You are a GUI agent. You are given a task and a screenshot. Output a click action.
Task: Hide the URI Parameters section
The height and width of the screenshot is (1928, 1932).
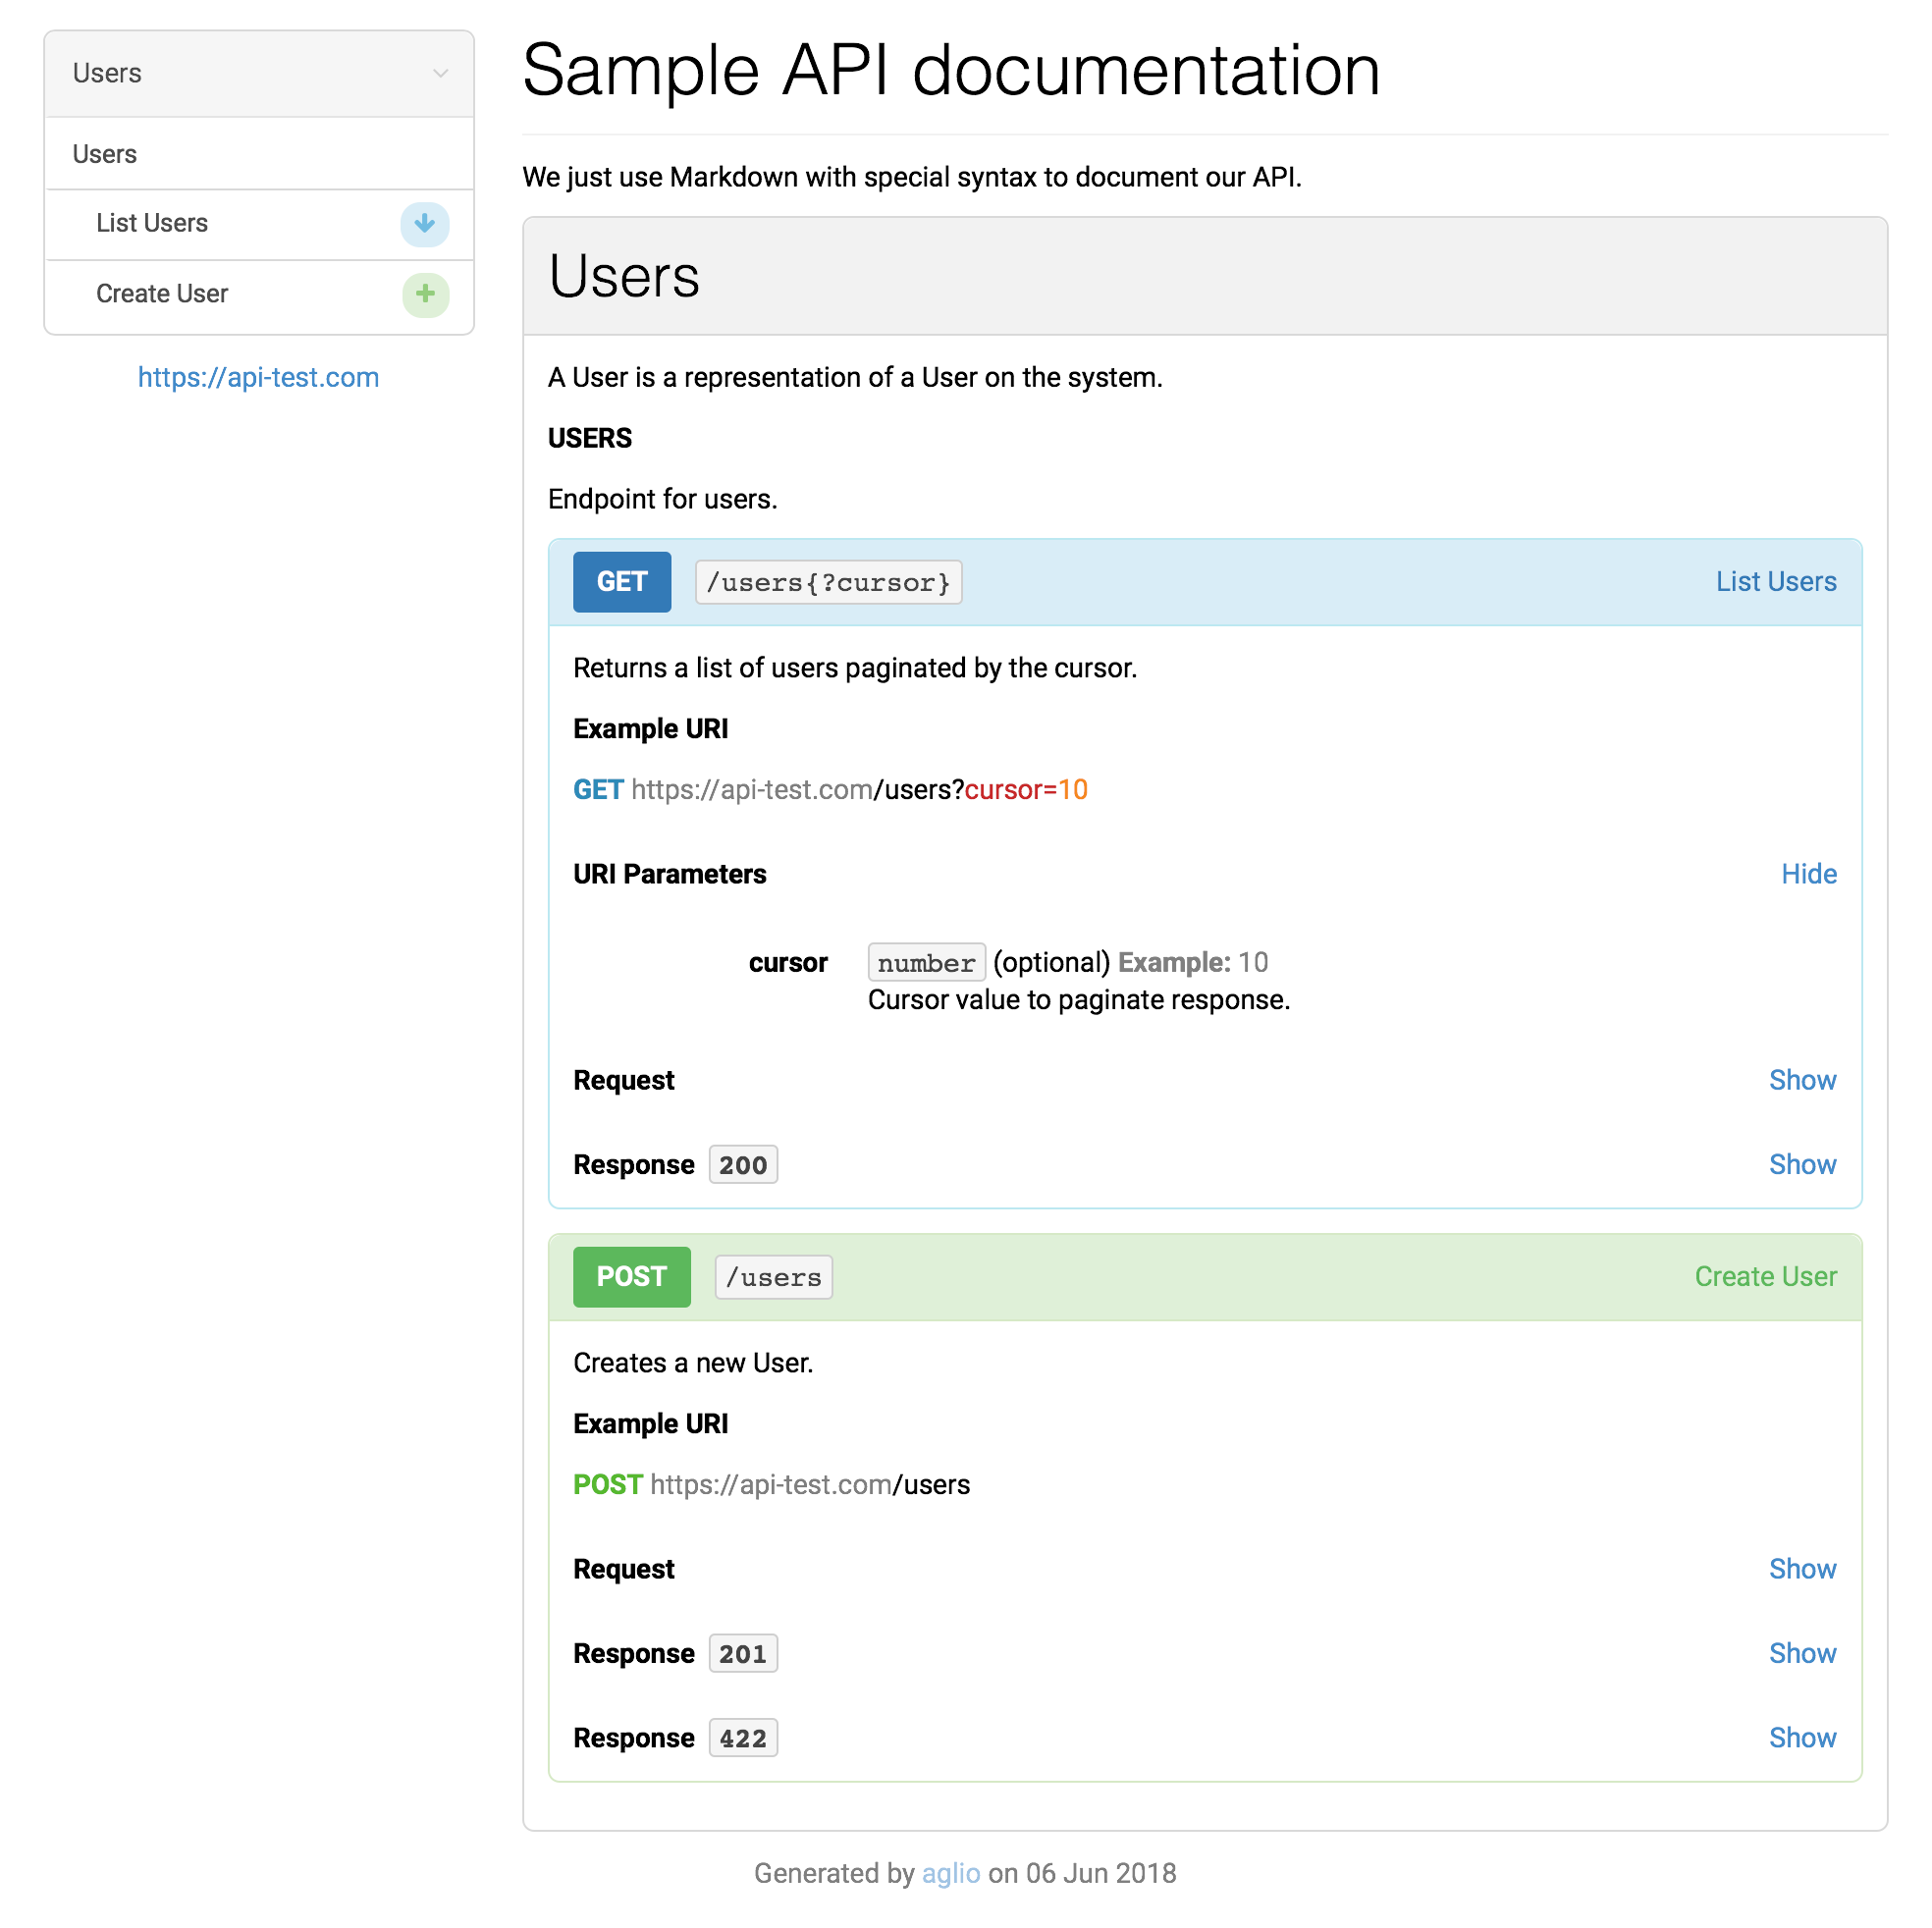tap(1809, 874)
